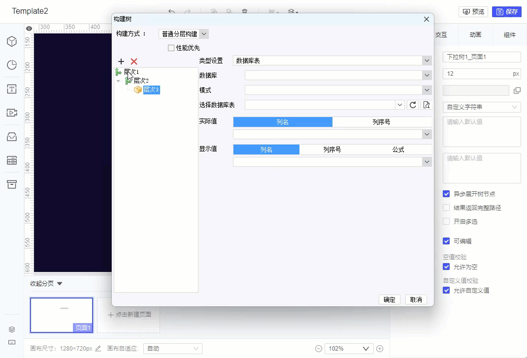Open the 3D cube component sidebar icon

(12, 41)
